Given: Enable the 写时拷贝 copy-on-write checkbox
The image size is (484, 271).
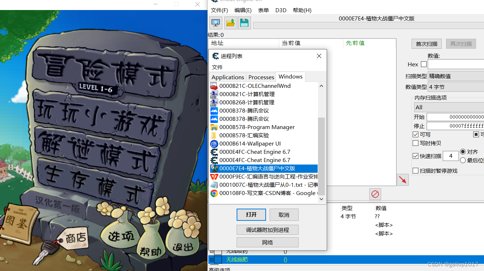Looking at the screenshot, I should coord(416,143).
